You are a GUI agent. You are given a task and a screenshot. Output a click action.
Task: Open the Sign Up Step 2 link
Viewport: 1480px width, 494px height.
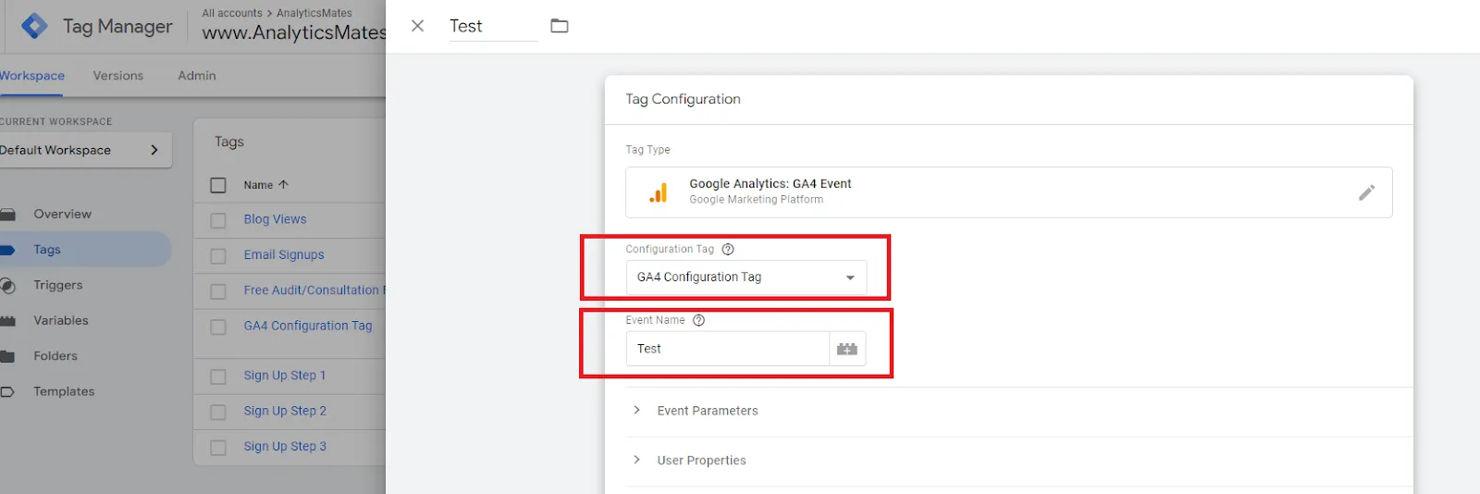coord(285,411)
